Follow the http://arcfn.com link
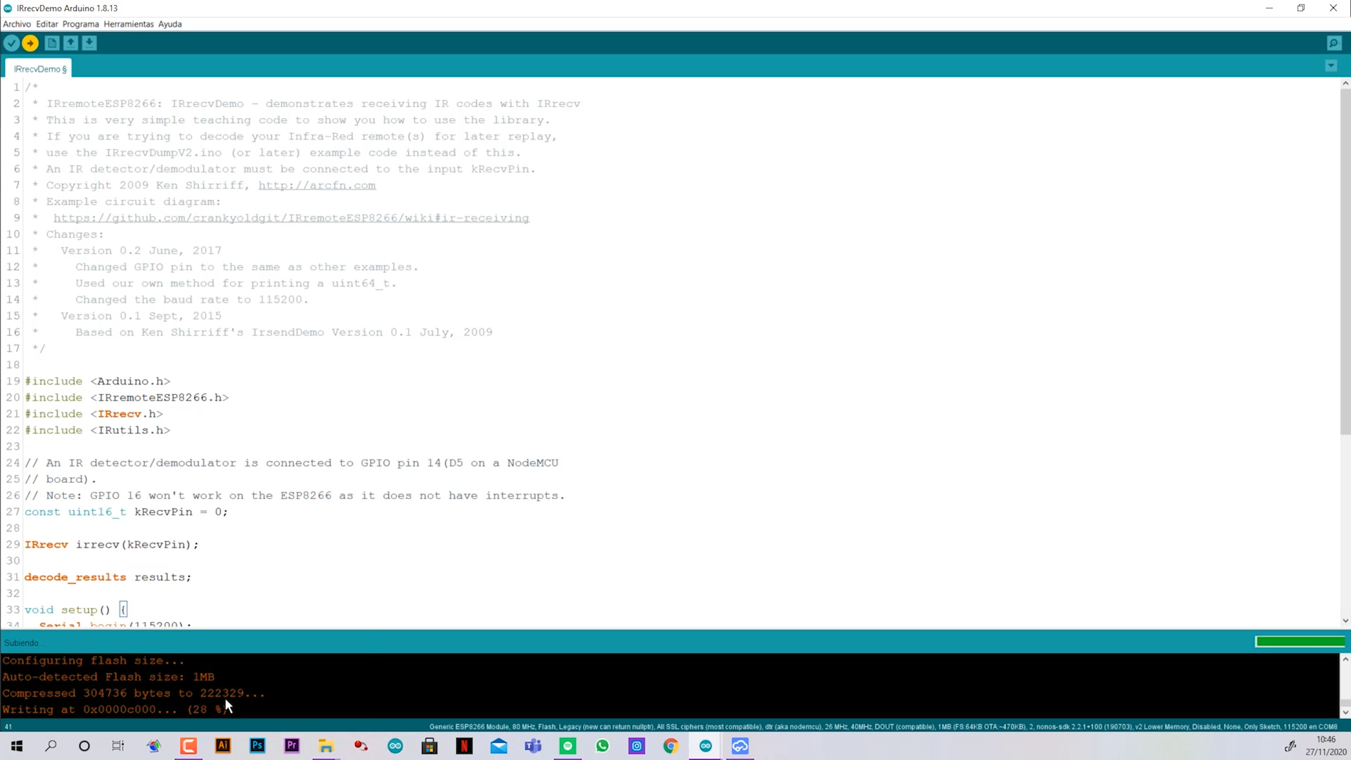1351x760 pixels. (x=317, y=186)
